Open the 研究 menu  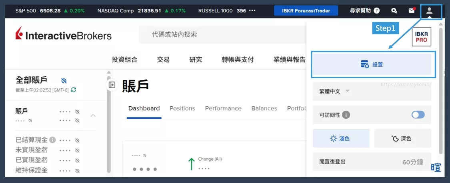196,60
